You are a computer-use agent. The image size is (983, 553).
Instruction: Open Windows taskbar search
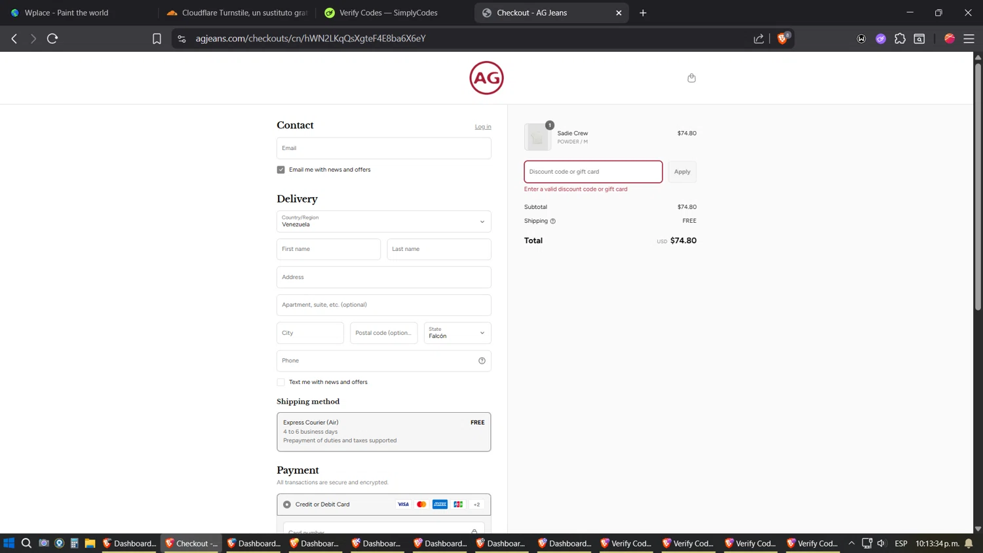26,543
